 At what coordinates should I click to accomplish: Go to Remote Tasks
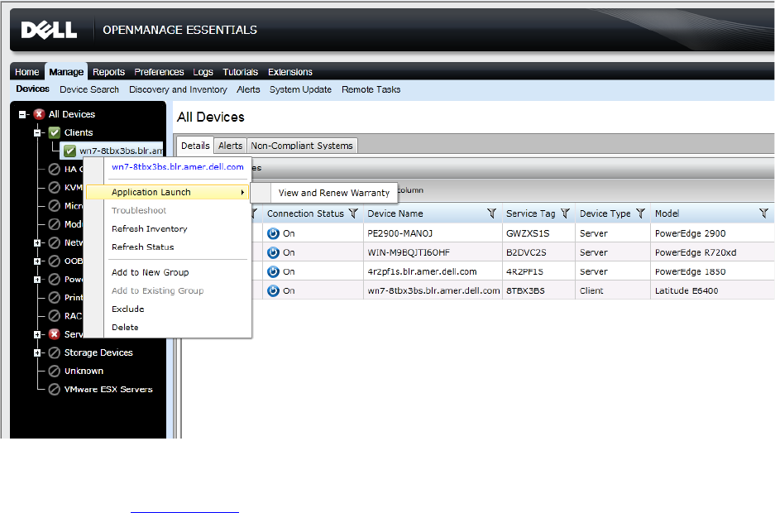[371, 89]
